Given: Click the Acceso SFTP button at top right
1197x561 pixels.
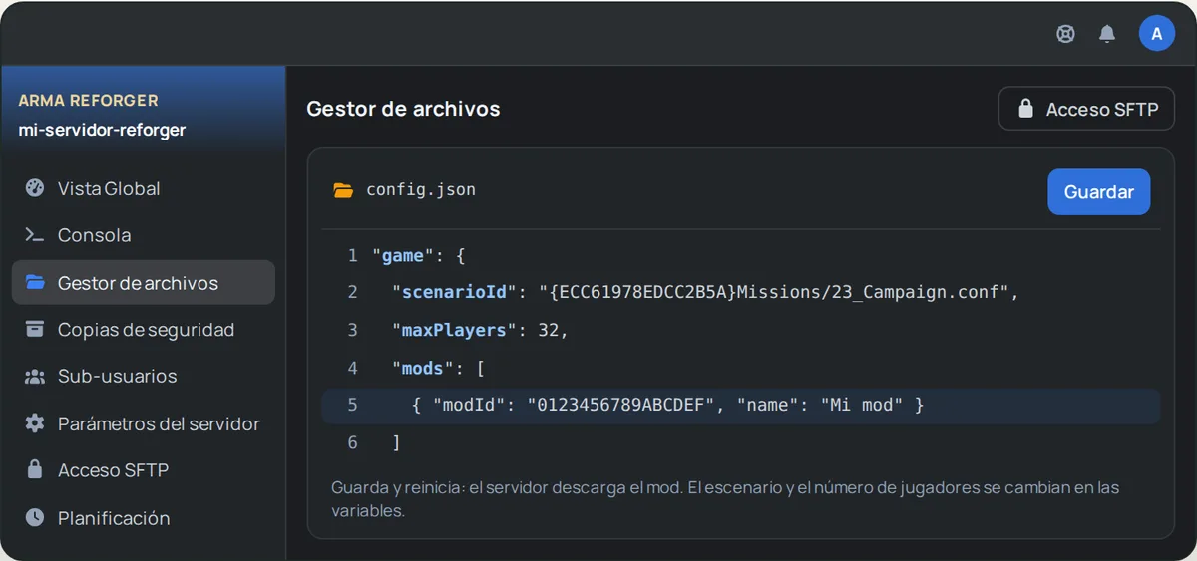Looking at the screenshot, I should [x=1086, y=109].
